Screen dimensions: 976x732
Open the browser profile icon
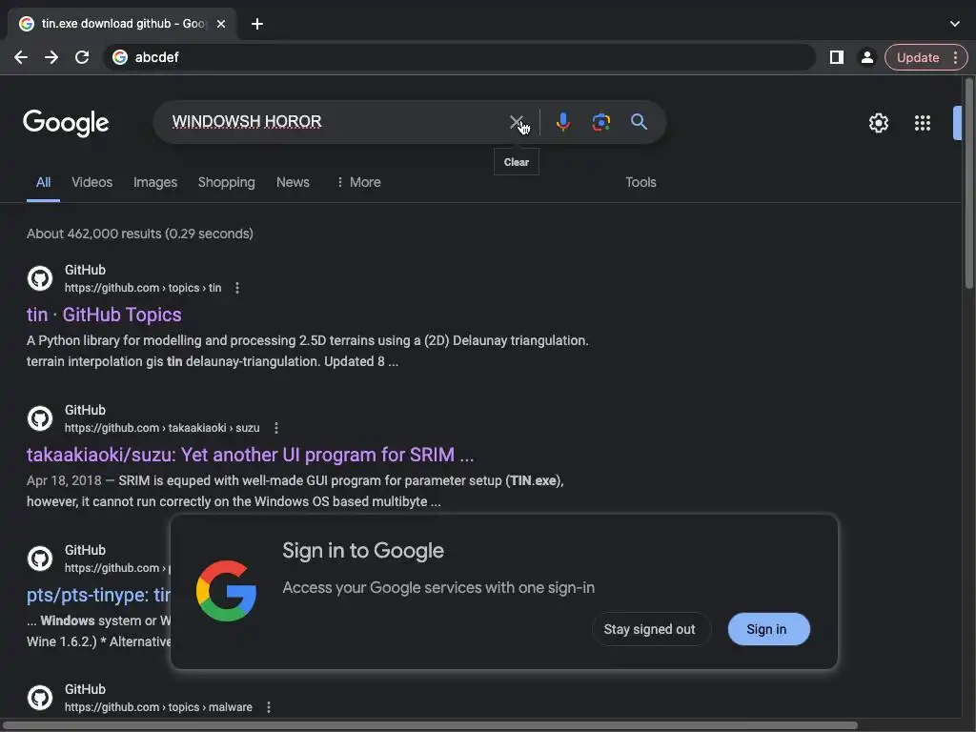tap(866, 57)
